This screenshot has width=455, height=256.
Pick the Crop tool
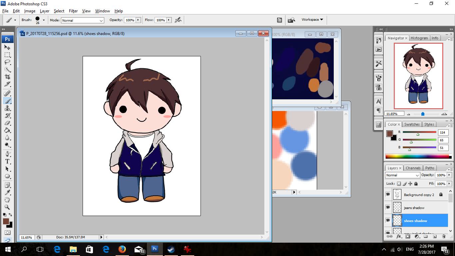pyautogui.click(x=7, y=77)
